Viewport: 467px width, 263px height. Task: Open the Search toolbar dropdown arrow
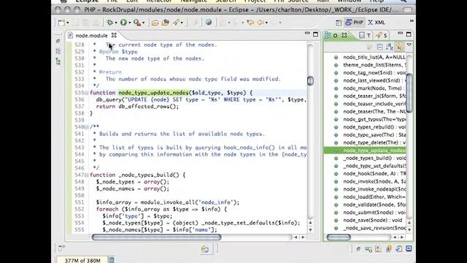point(182,23)
